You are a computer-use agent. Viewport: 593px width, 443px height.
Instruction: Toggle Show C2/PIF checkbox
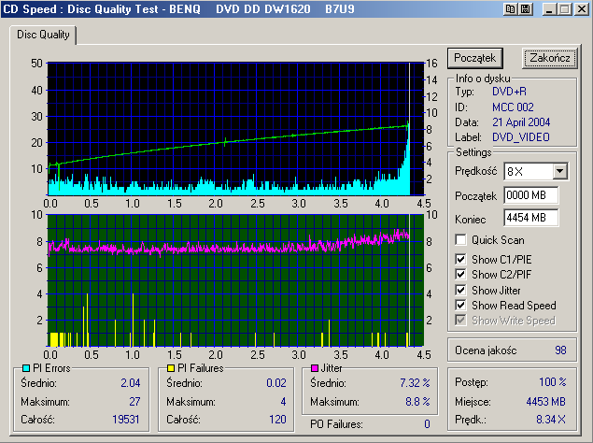click(x=460, y=274)
